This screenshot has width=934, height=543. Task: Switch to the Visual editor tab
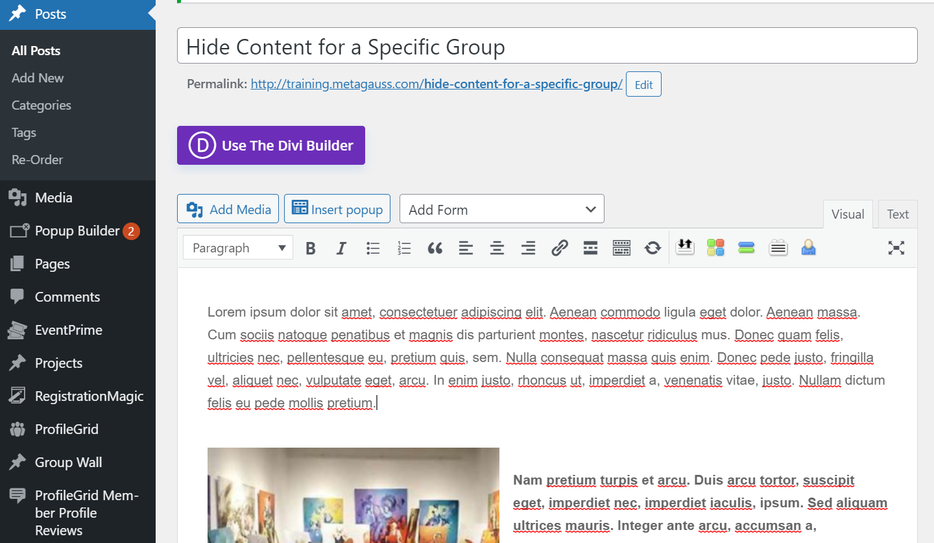point(848,214)
